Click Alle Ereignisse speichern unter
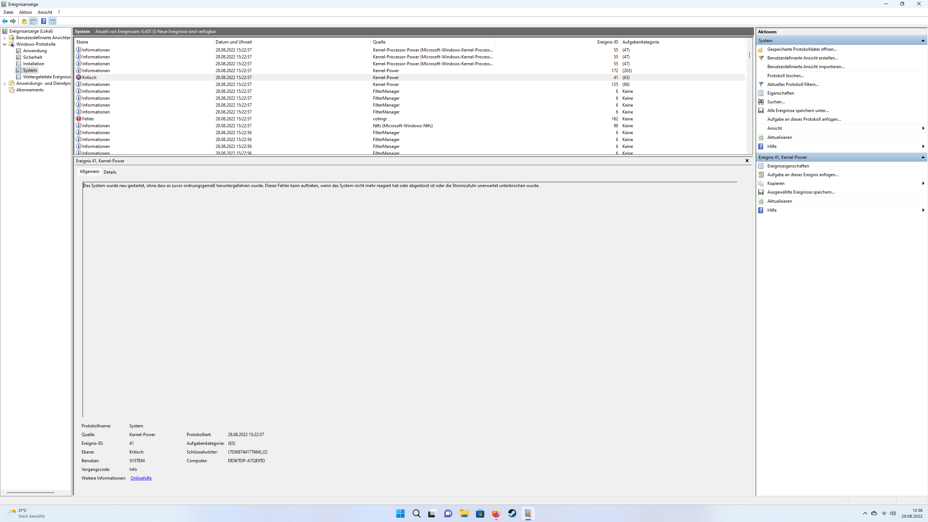 pyautogui.click(x=797, y=111)
